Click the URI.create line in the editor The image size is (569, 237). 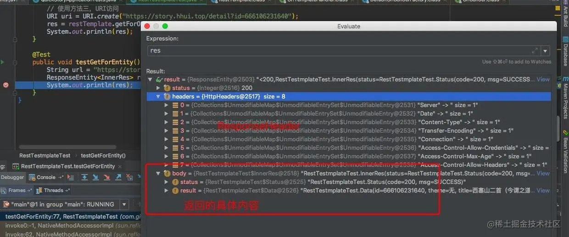[x=173, y=17]
